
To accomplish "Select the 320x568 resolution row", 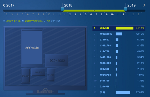I will click(x=119, y=86).
